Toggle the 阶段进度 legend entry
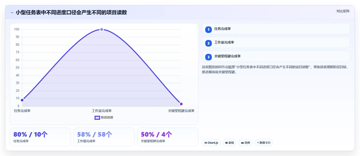This screenshot has width=360, height=156. coord(104,118)
